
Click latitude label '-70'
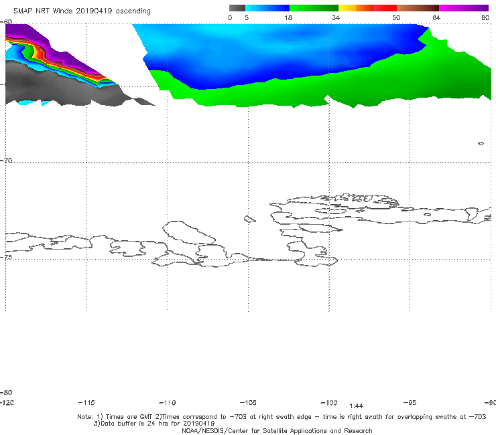point(6,161)
